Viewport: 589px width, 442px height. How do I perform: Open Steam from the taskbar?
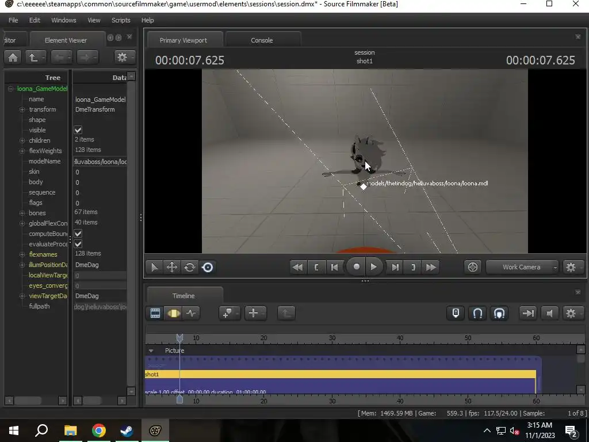127,430
